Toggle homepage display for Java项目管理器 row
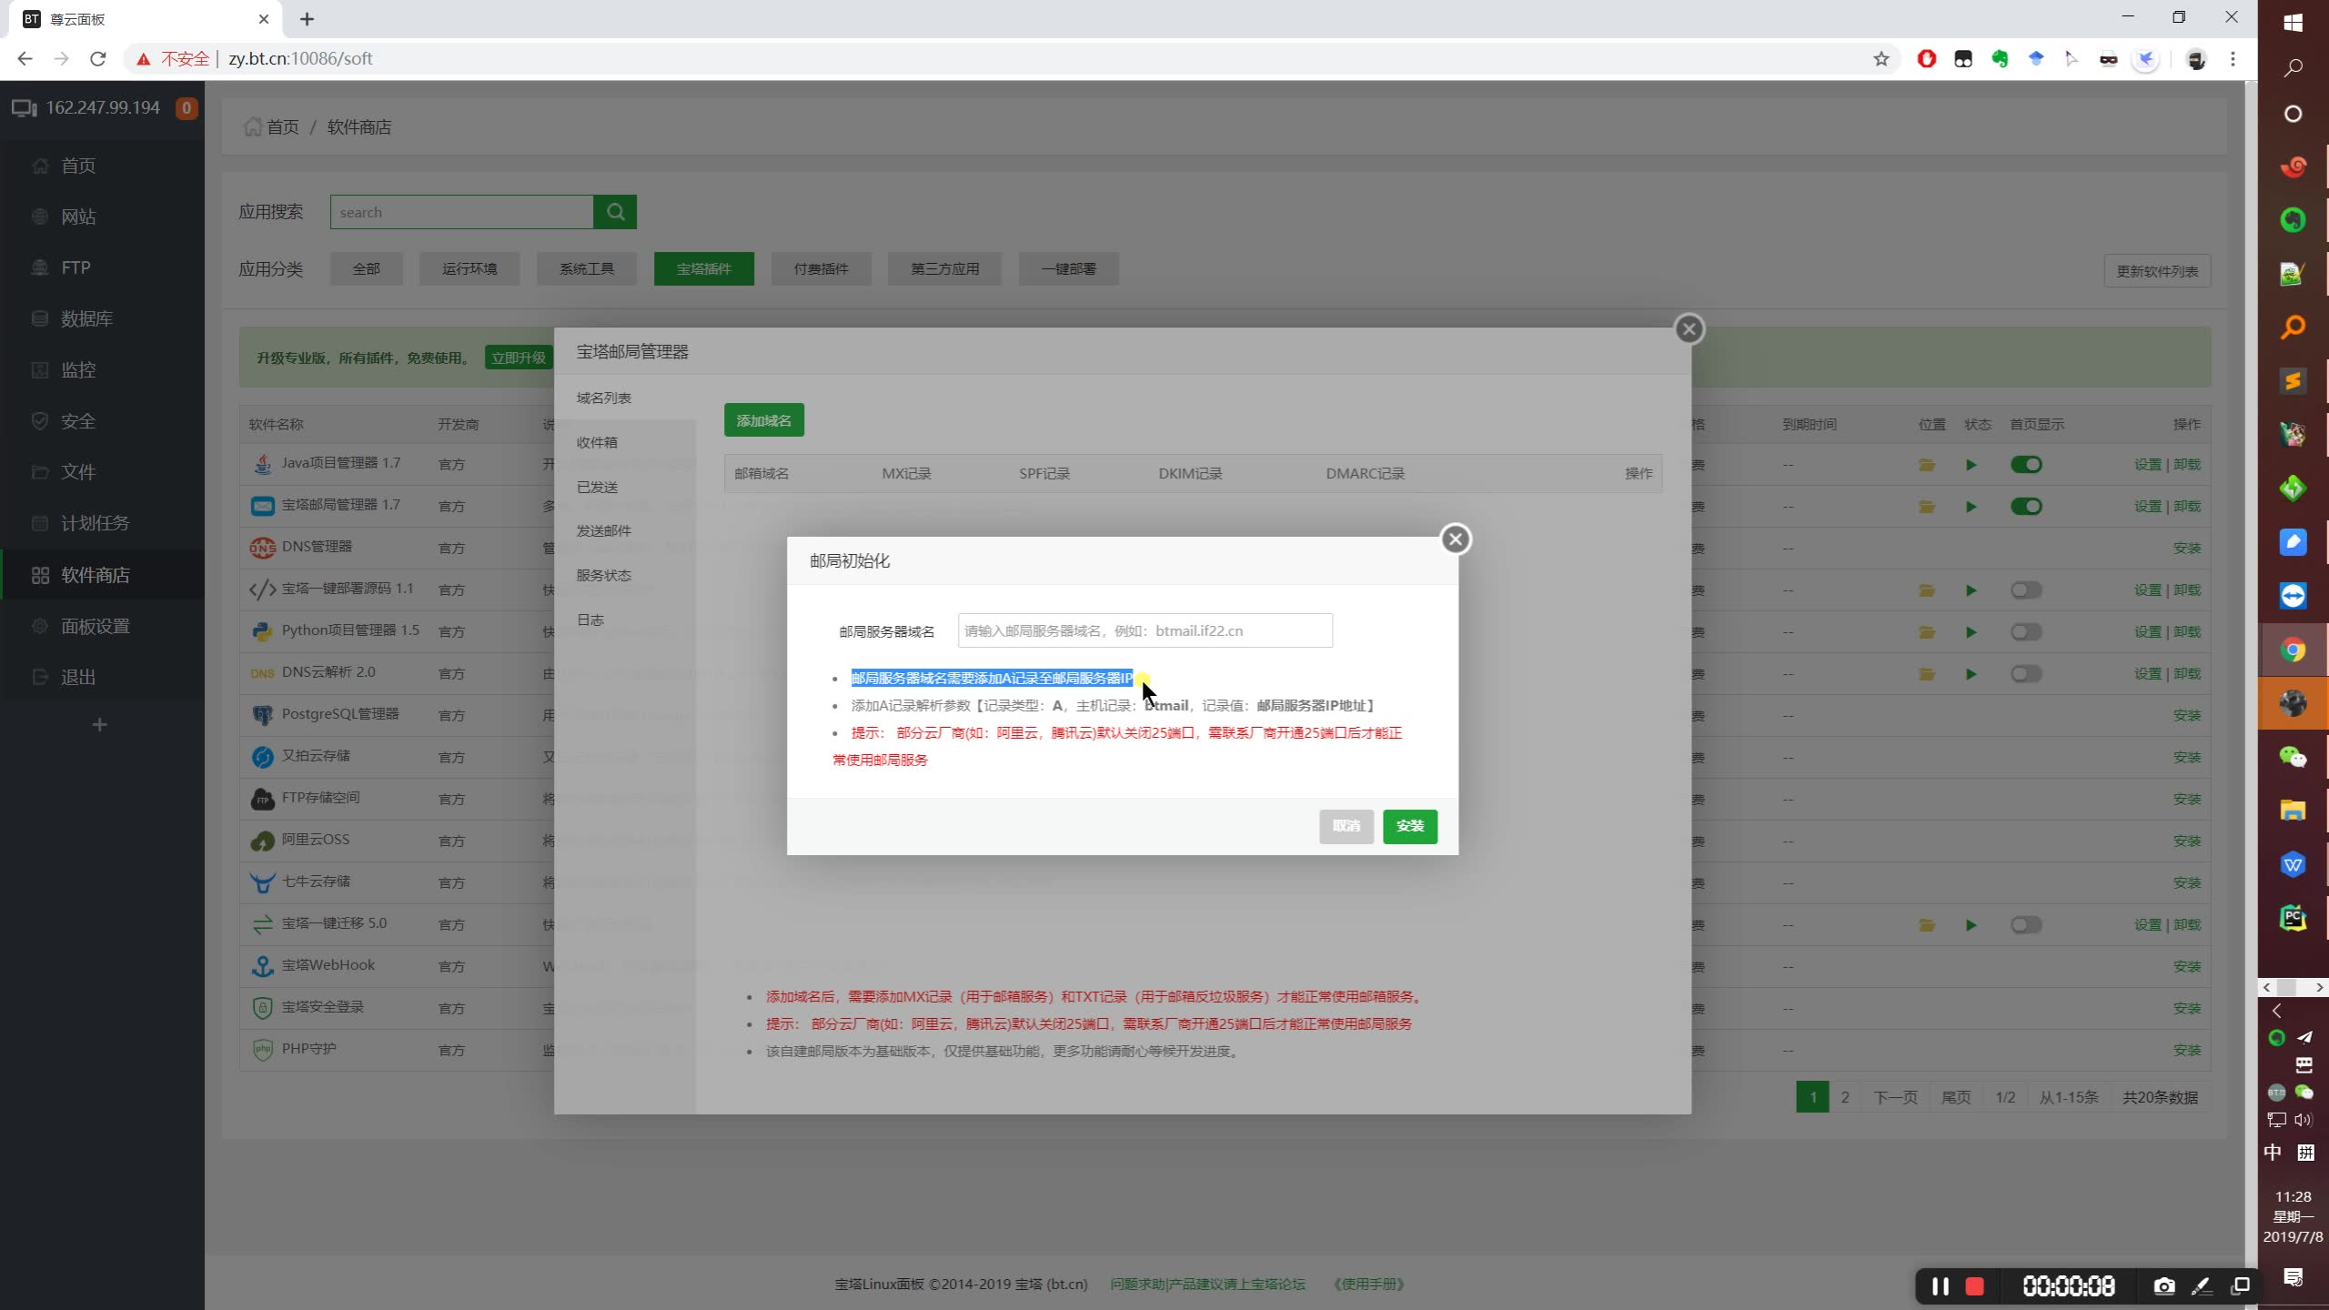 2026,465
